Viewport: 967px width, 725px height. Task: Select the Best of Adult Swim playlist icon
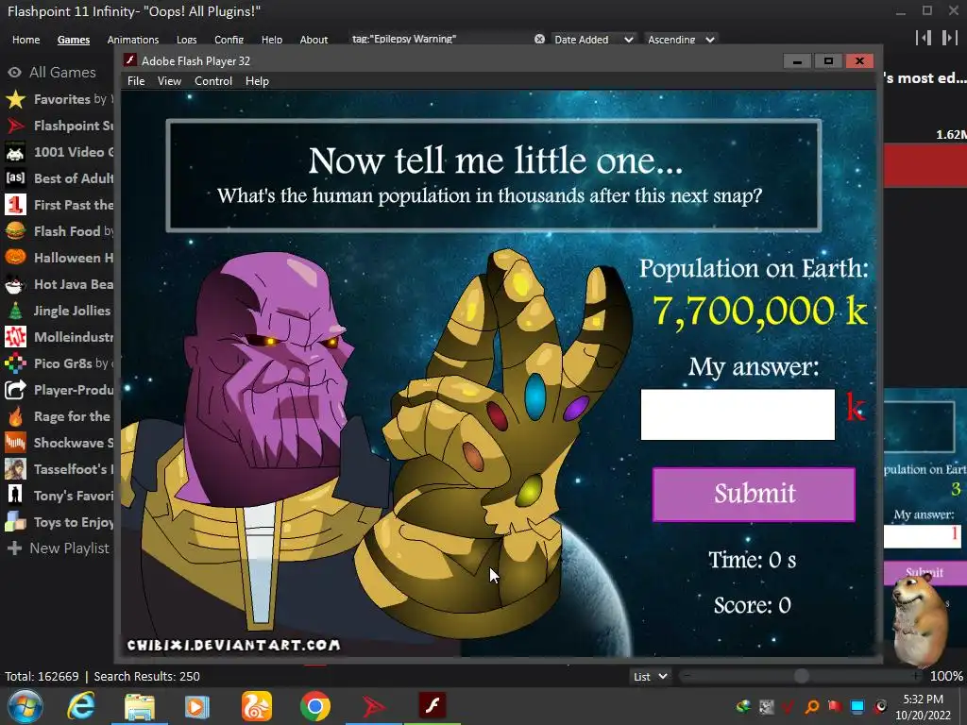pos(15,178)
